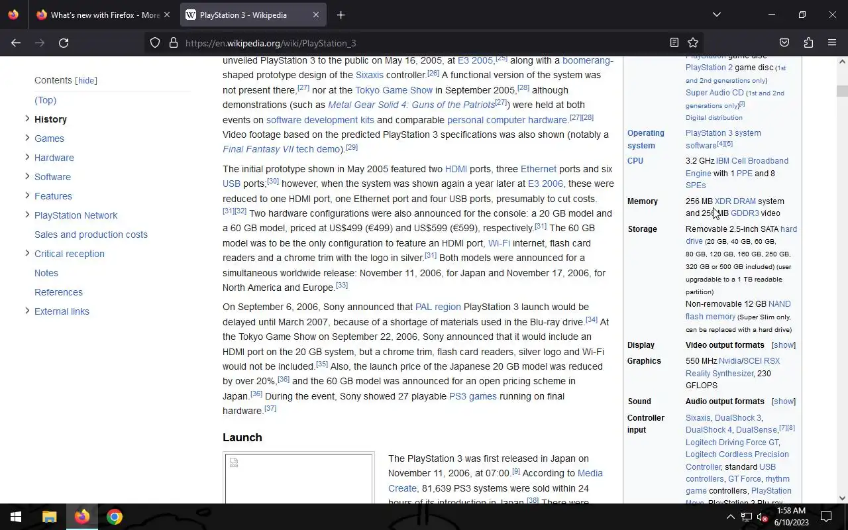Expand the Hardware section in Contents
Screen dimensions: 848x530
(27, 157)
